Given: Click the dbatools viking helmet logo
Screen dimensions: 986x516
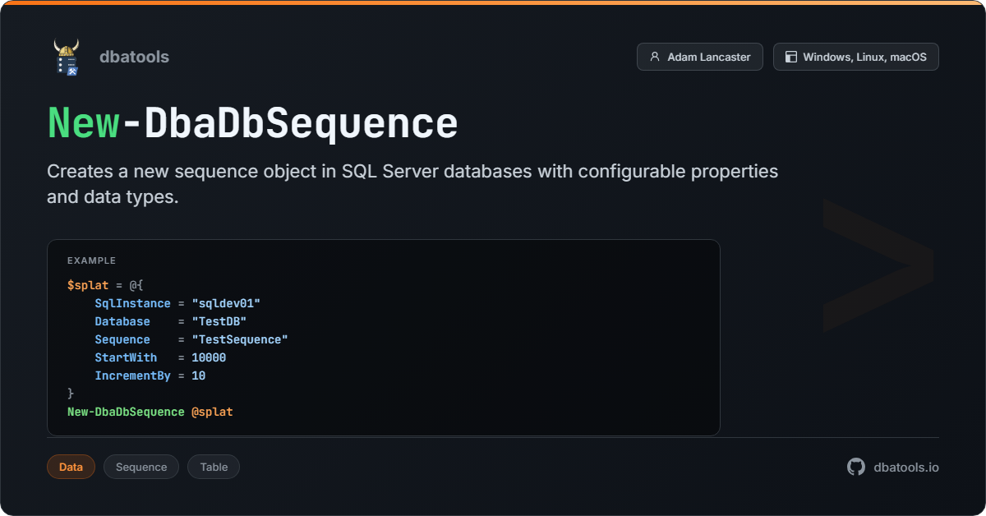Looking at the screenshot, I should [67, 57].
